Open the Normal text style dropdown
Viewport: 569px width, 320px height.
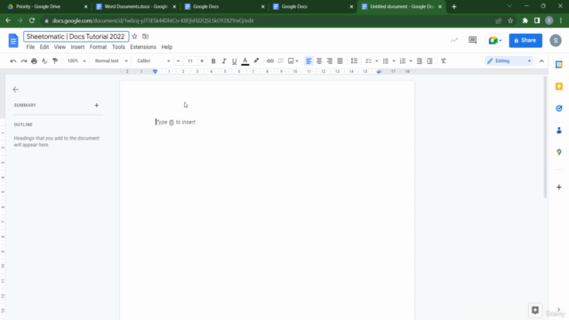[111, 61]
